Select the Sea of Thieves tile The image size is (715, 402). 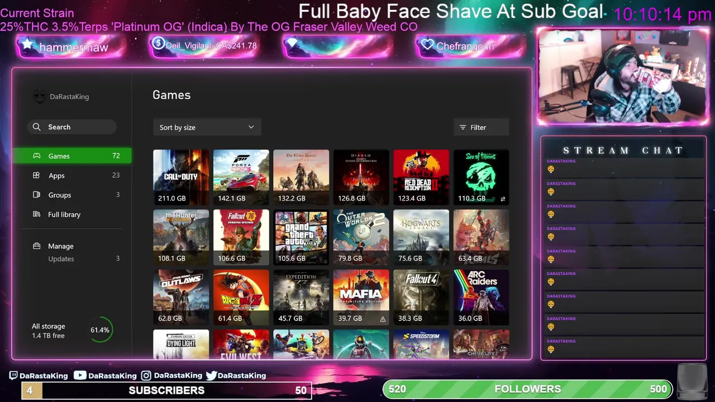coord(481,177)
